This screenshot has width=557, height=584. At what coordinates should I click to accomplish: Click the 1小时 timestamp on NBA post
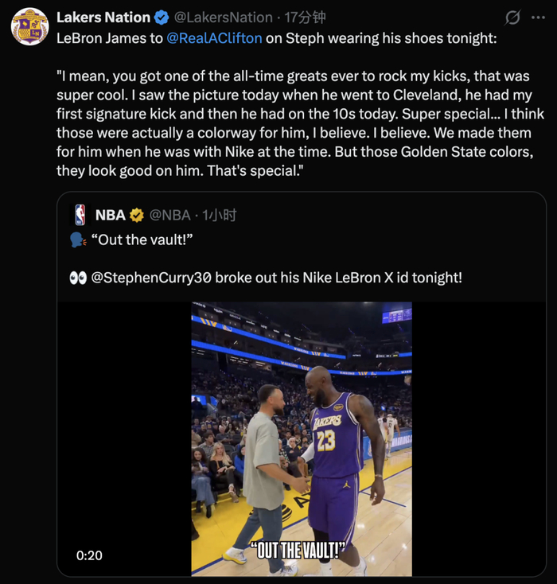[x=219, y=215]
